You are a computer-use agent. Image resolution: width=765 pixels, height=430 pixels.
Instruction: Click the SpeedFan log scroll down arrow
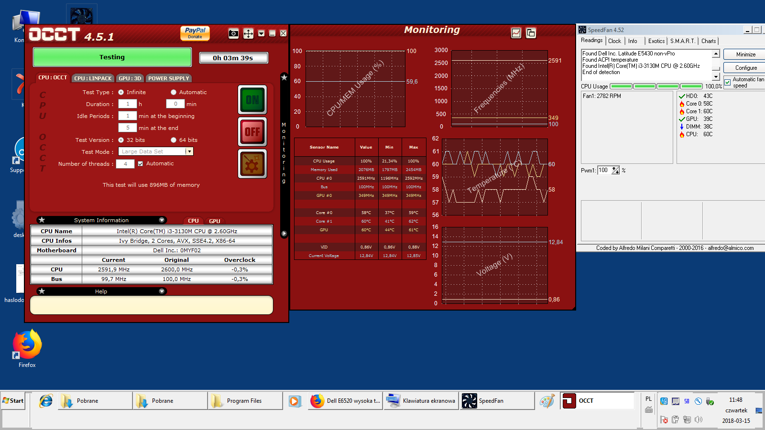pyautogui.click(x=716, y=76)
